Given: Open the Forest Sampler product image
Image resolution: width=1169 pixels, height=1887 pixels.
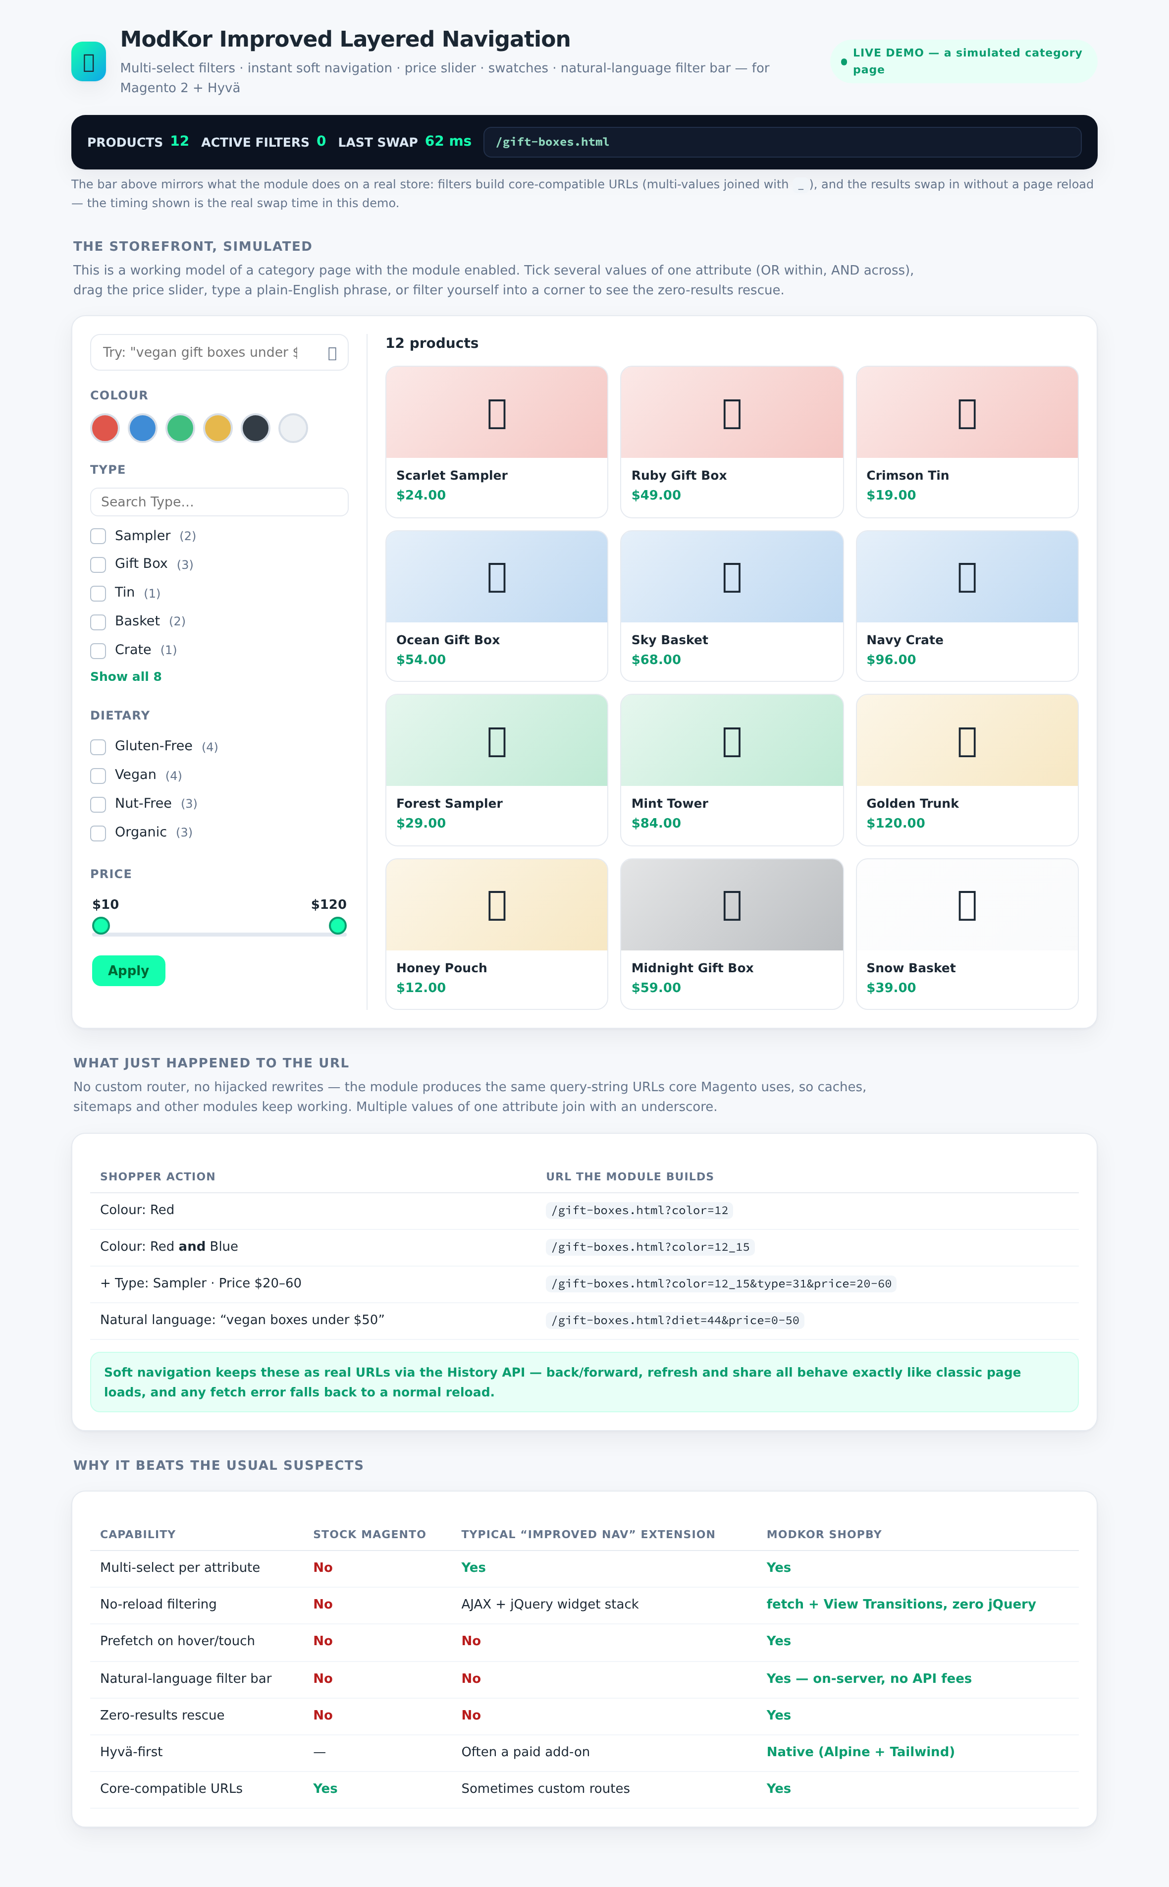Looking at the screenshot, I should click(x=496, y=740).
